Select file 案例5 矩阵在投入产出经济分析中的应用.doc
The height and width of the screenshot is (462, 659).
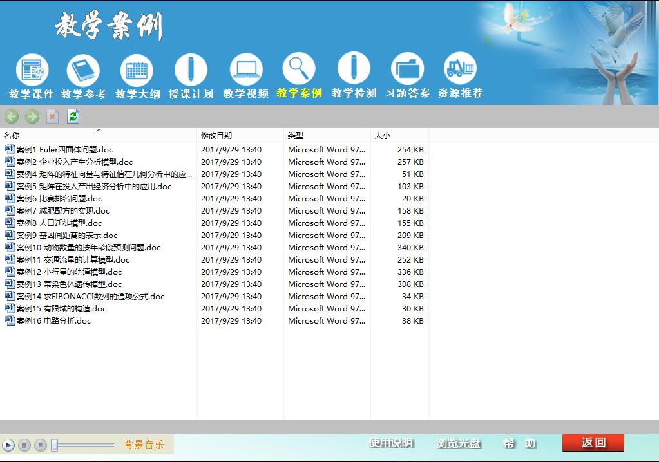pyautogui.click(x=94, y=186)
